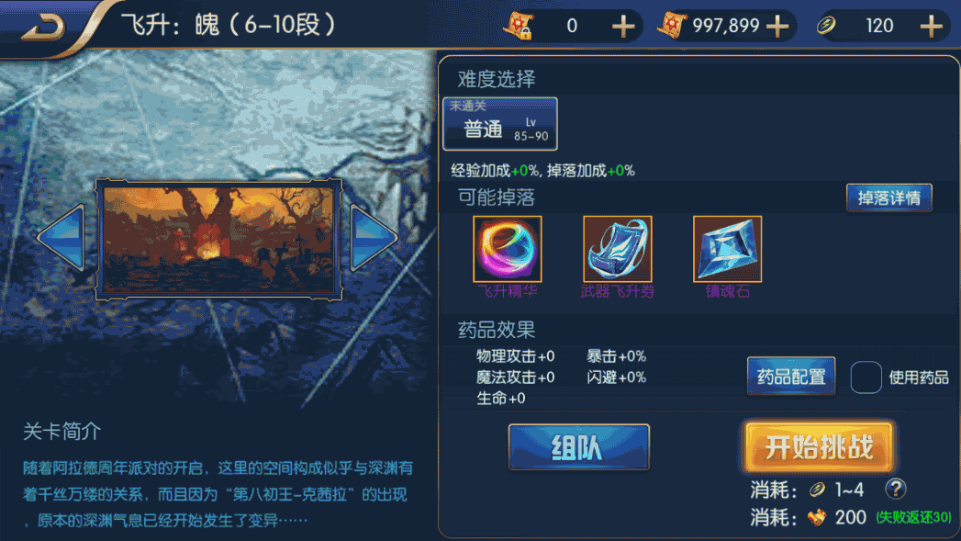Screen dimensions: 961x541
Task: Open 药品配置 potion setup
Action: click(791, 376)
